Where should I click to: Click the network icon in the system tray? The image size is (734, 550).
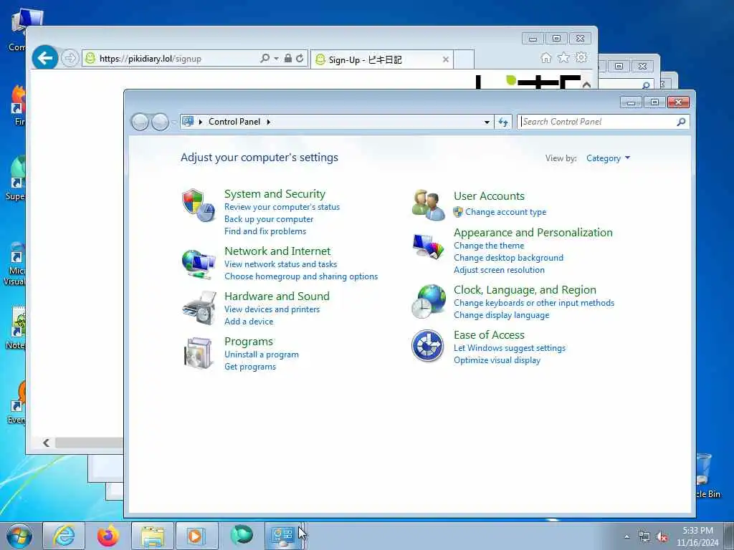tap(644, 537)
